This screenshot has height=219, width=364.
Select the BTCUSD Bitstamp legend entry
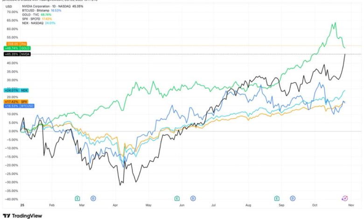[38, 10]
